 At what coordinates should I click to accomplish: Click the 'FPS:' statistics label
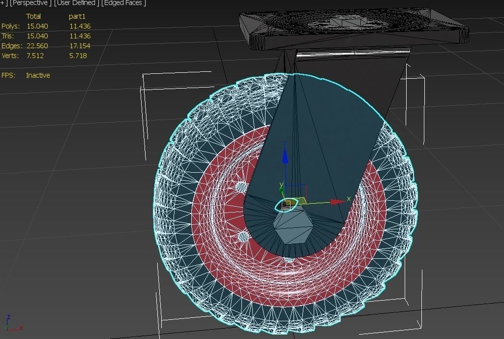pyautogui.click(x=8, y=75)
